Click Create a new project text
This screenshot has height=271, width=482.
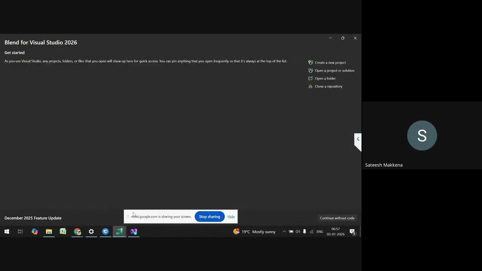(330, 62)
